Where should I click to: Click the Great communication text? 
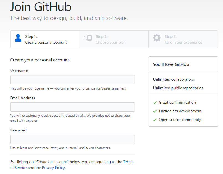(177, 102)
